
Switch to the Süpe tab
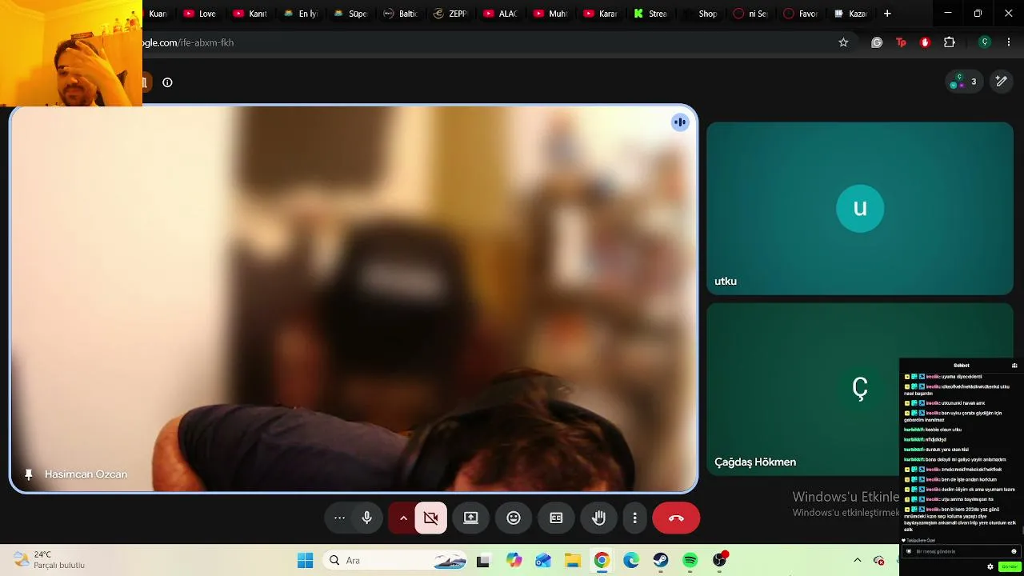click(x=350, y=14)
